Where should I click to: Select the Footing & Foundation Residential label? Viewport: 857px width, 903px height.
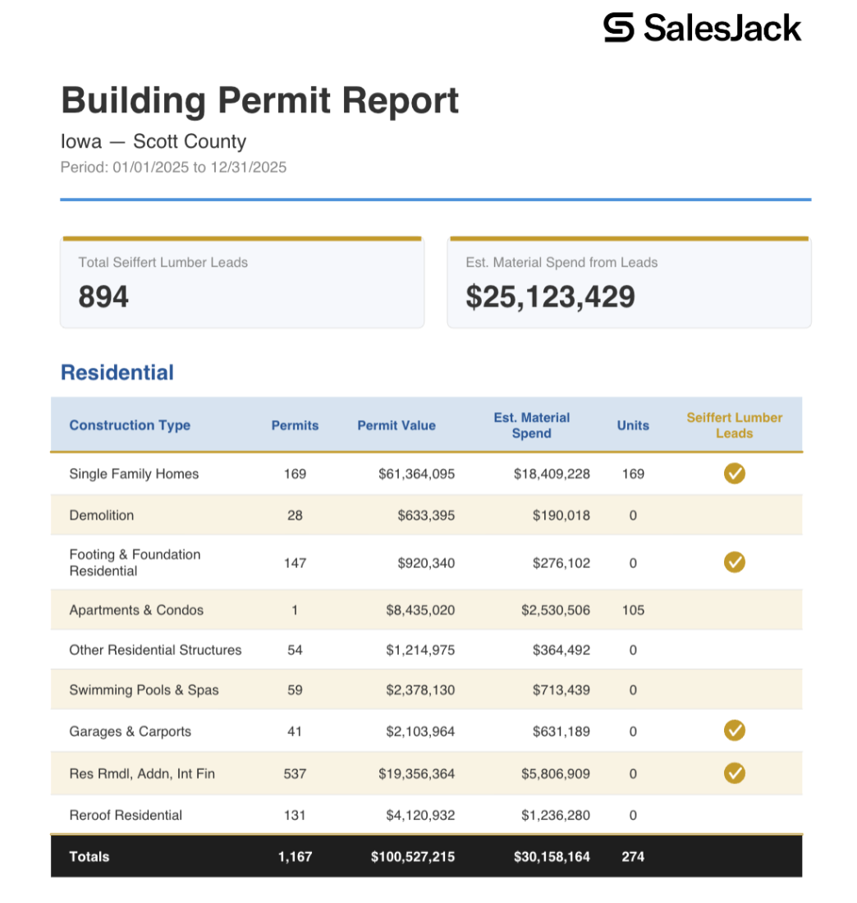(135, 562)
